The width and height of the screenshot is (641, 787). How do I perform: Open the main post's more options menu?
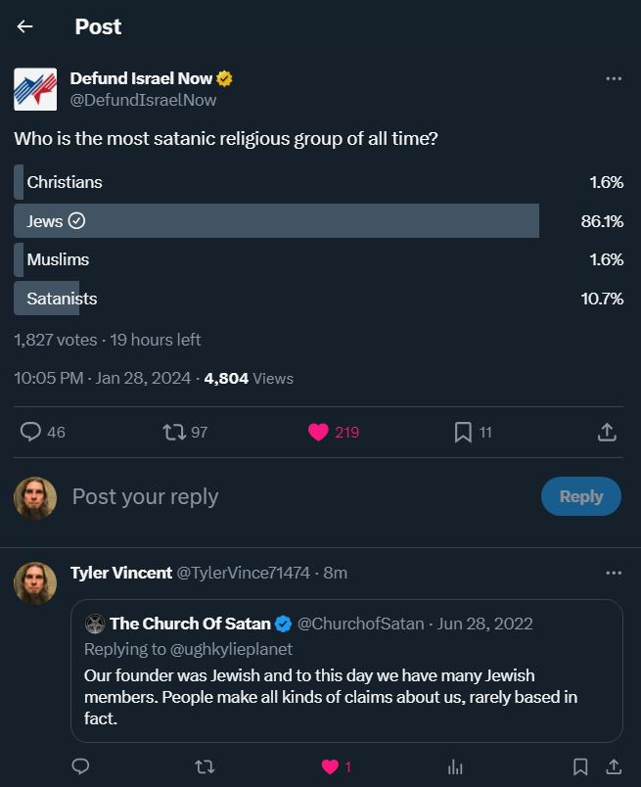614,79
